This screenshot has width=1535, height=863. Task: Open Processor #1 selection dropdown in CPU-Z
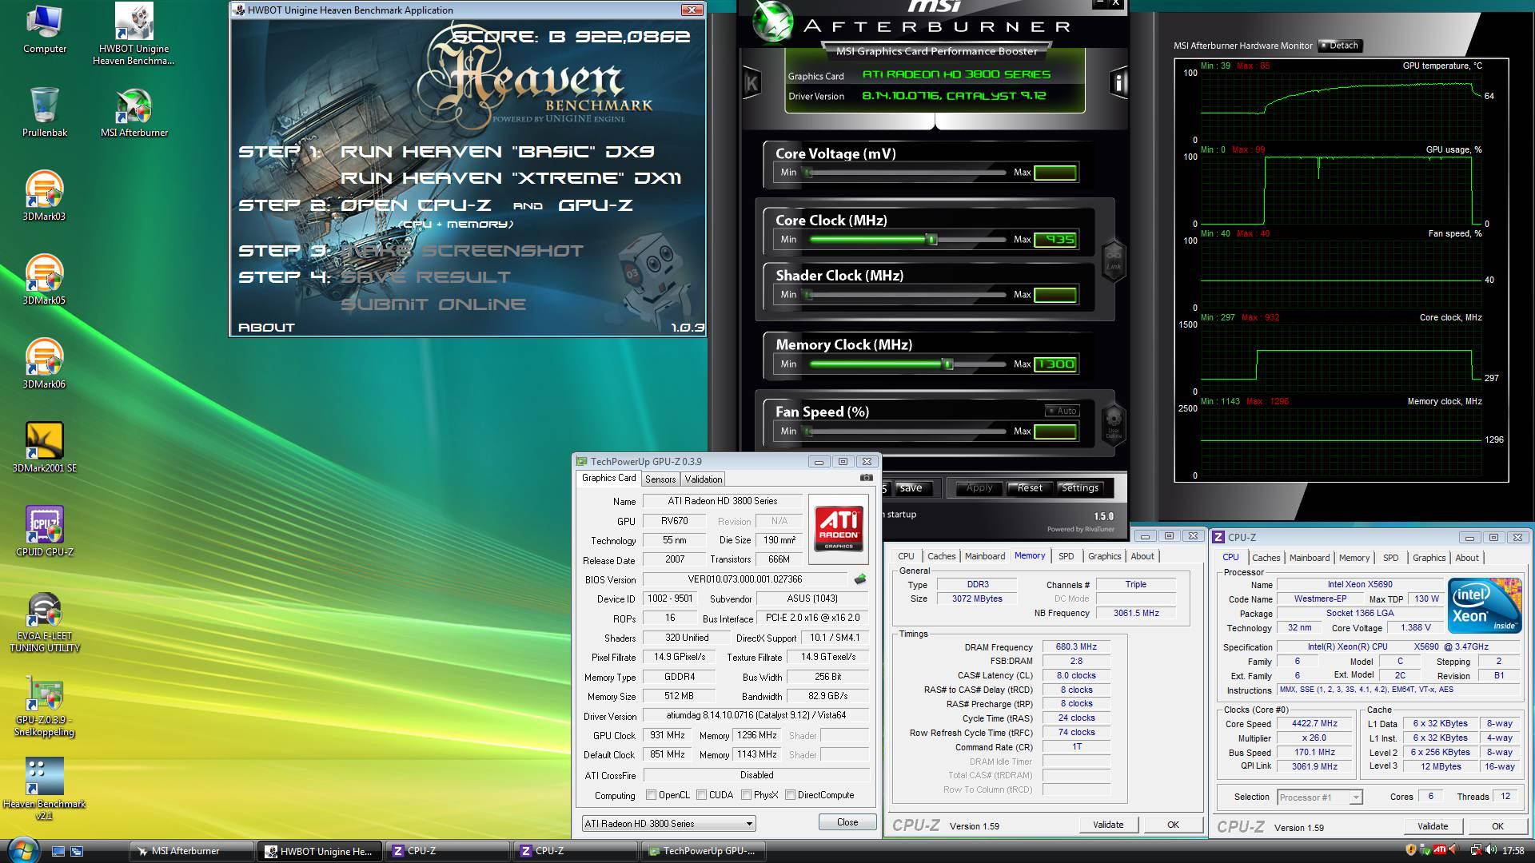pyautogui.click(x=1319, y=797)
